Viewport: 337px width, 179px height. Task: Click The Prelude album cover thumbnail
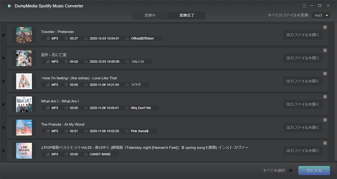pyautogui.click(x=24, y=128)
